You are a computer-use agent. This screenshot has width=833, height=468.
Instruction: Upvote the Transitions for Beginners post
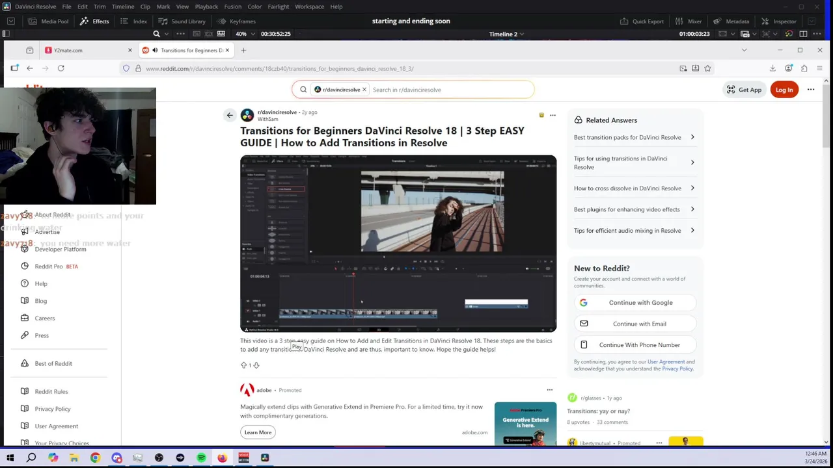click(243, 365)
